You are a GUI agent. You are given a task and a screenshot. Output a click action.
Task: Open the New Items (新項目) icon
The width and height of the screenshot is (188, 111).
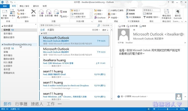pyautogui.click(x=12, y=12)
